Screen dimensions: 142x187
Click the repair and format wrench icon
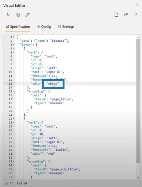(x=28, y=15)
